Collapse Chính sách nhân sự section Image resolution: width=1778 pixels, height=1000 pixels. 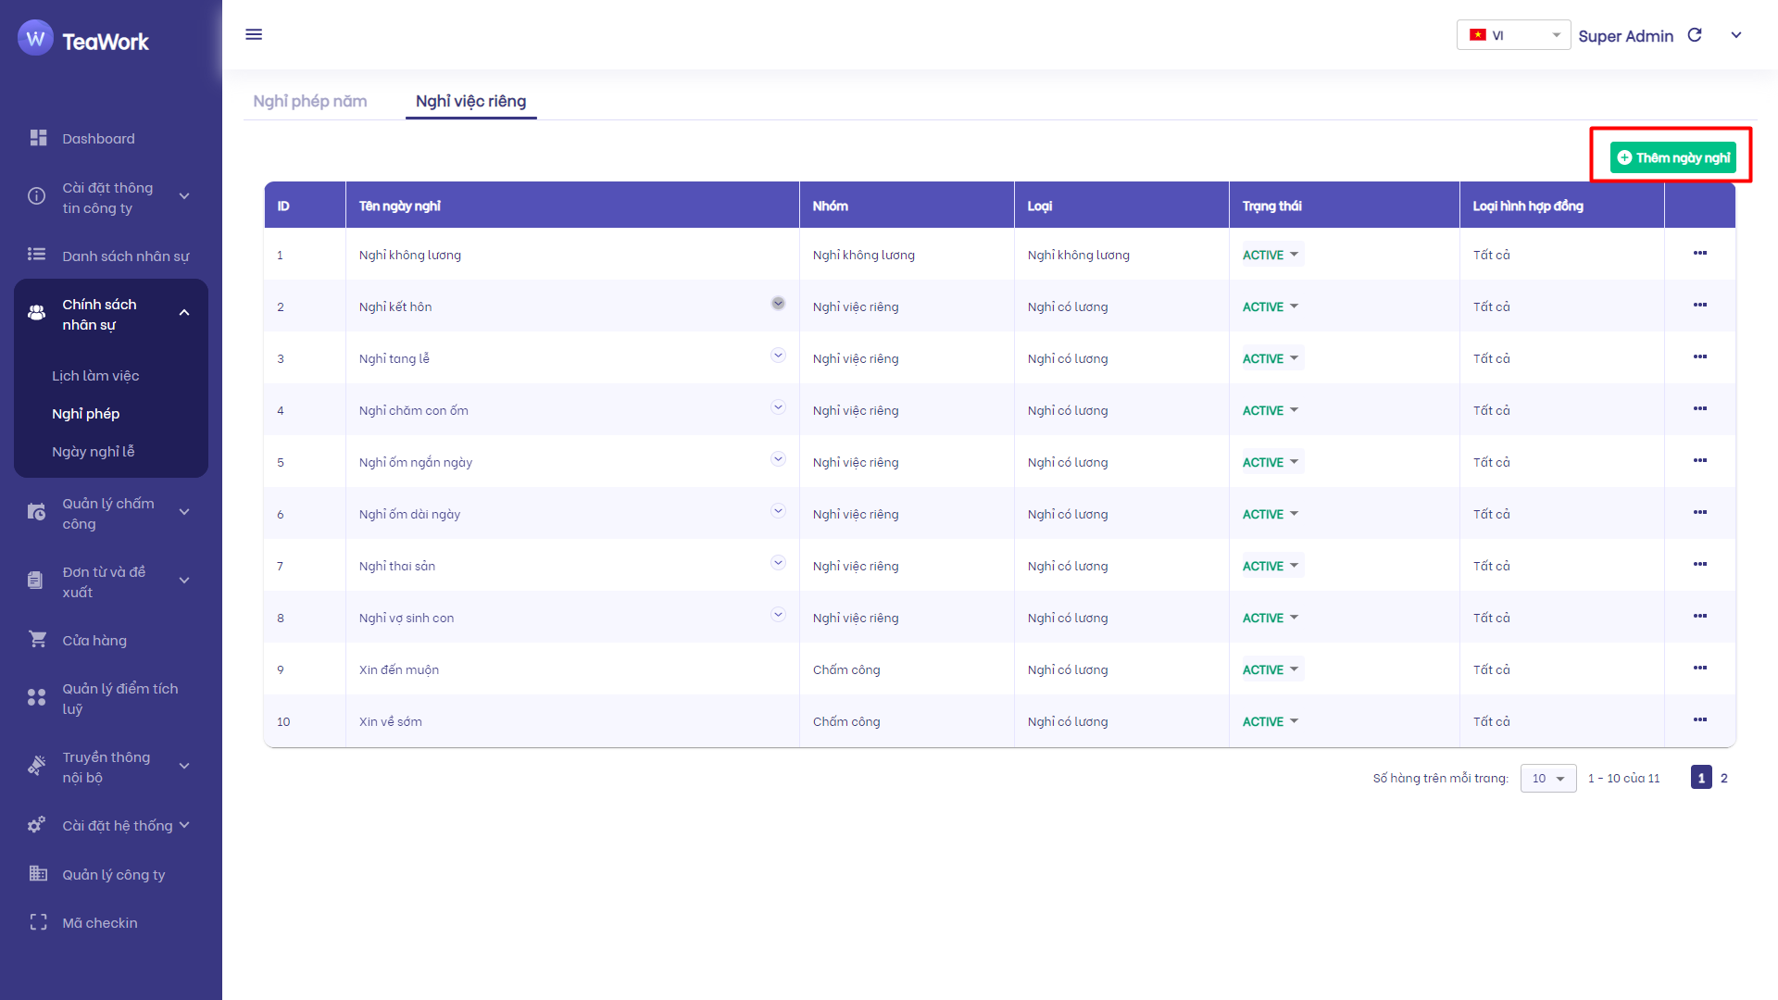(x=184, y=313)
